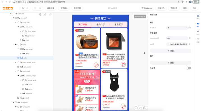This screenshot has height=111, width=201.
Task: Open the 属性 attributes gear icon
Action: (x=198, y=24)
